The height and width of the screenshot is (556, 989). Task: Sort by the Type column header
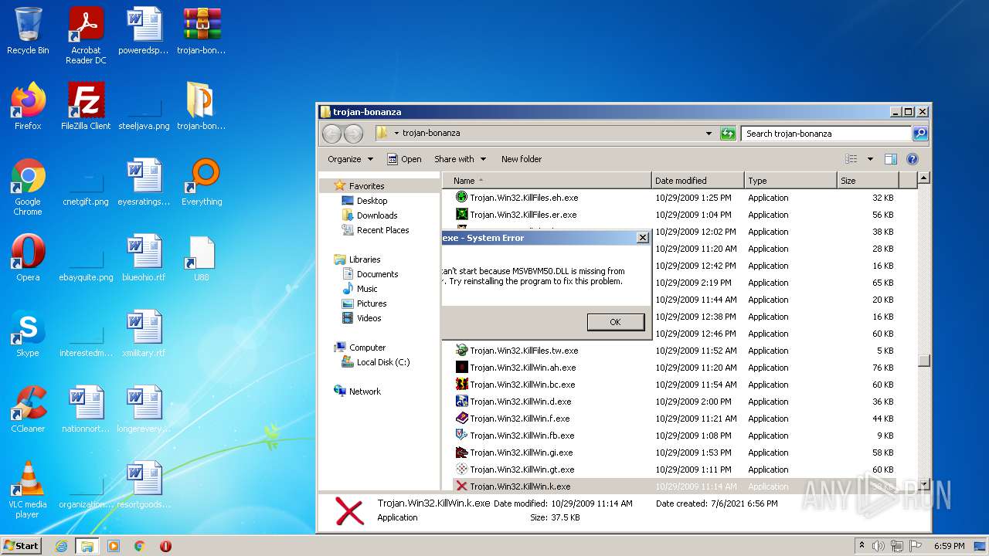tap(790, 181)
